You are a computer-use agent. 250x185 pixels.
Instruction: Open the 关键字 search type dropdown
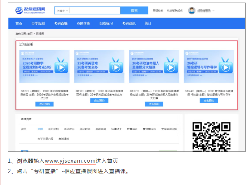(62, 11)
